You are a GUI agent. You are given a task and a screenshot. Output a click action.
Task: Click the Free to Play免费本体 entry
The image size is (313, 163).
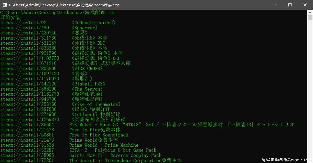95,130
